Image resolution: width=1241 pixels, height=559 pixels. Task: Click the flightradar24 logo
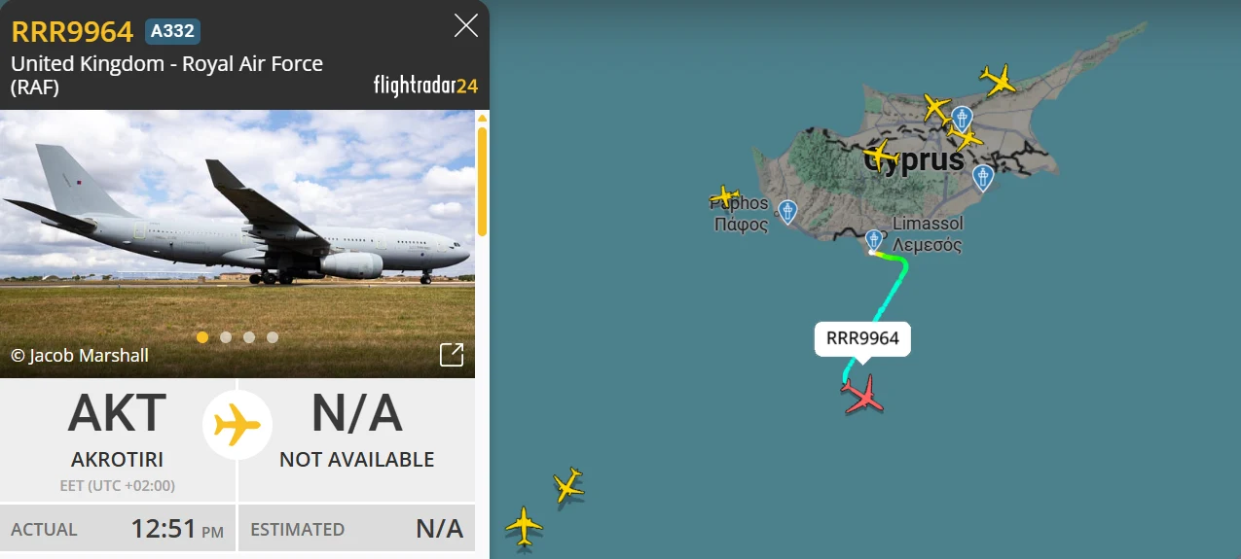pyautogui.click(x=425, y=86)
